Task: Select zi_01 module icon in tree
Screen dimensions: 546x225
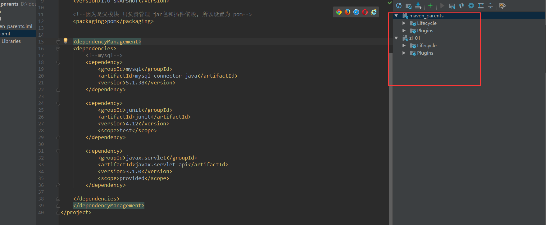Action: tap(405, 38)
